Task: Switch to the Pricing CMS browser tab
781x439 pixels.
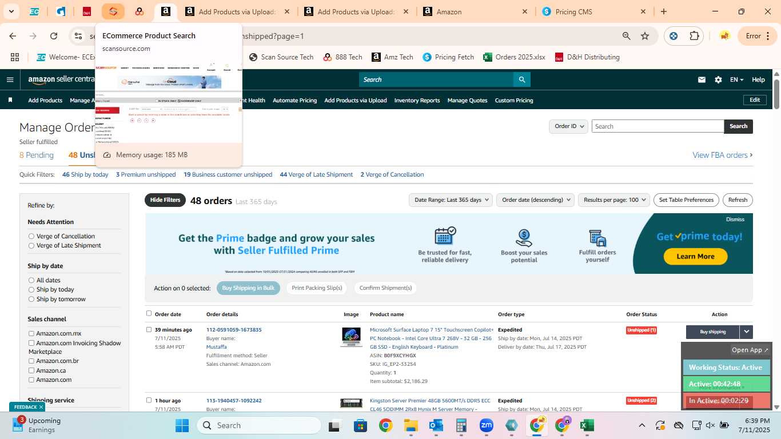Action: tap(593, 11)
